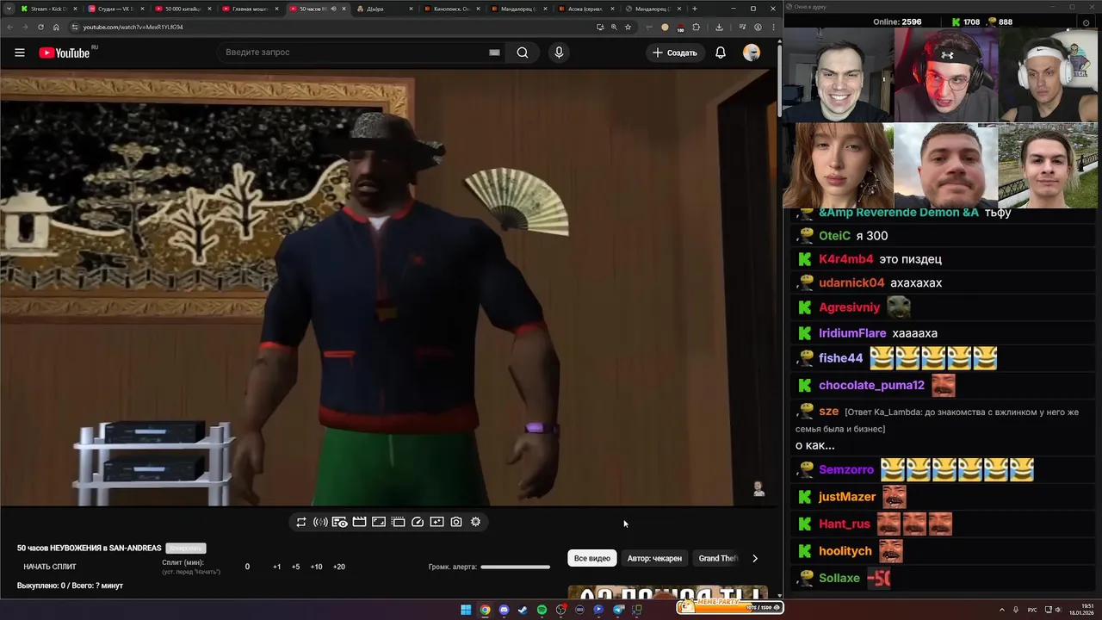Switch to the Студия — VK browser tab
1102x620 pixels.
pyautogui.click(x=115, y=9)
